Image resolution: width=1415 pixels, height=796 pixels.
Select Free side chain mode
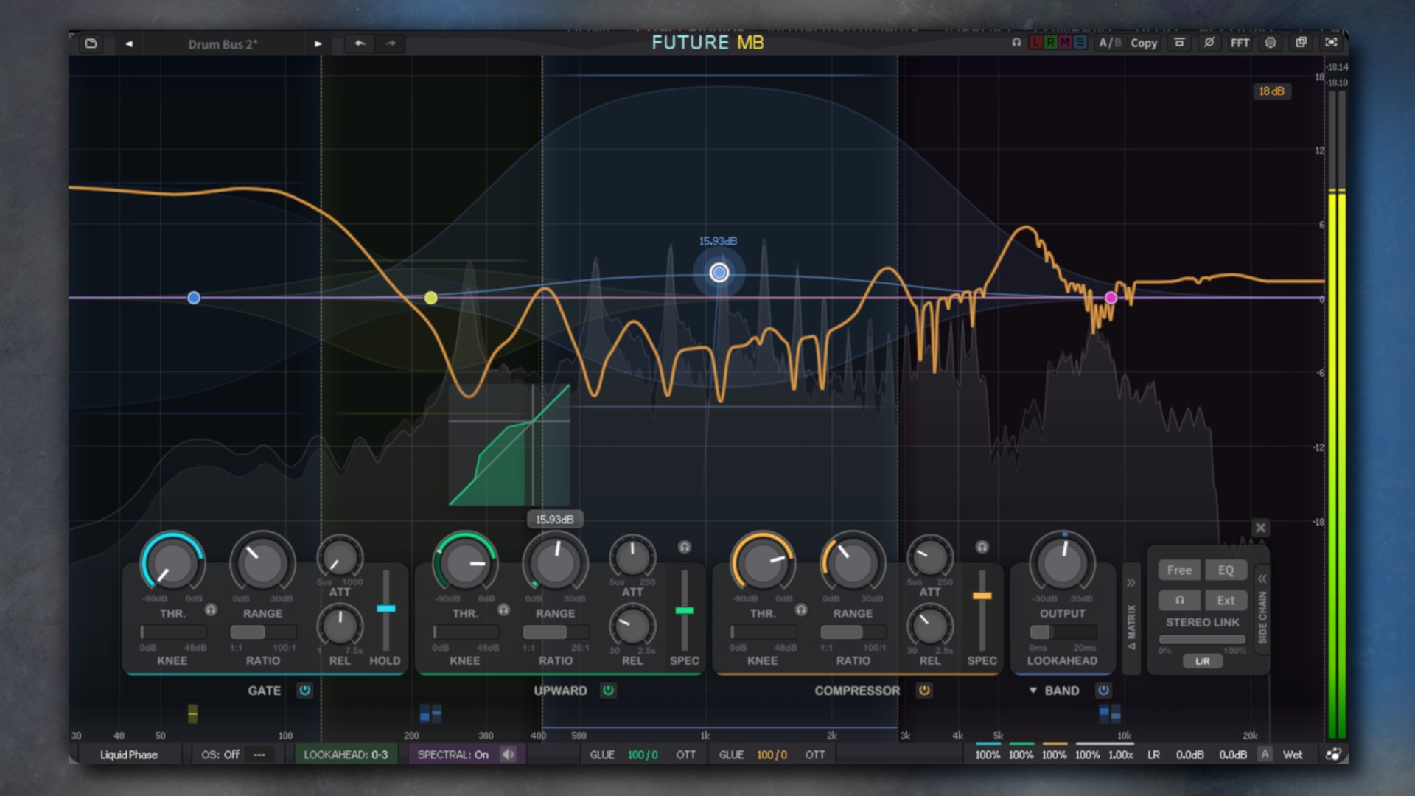1179,570
